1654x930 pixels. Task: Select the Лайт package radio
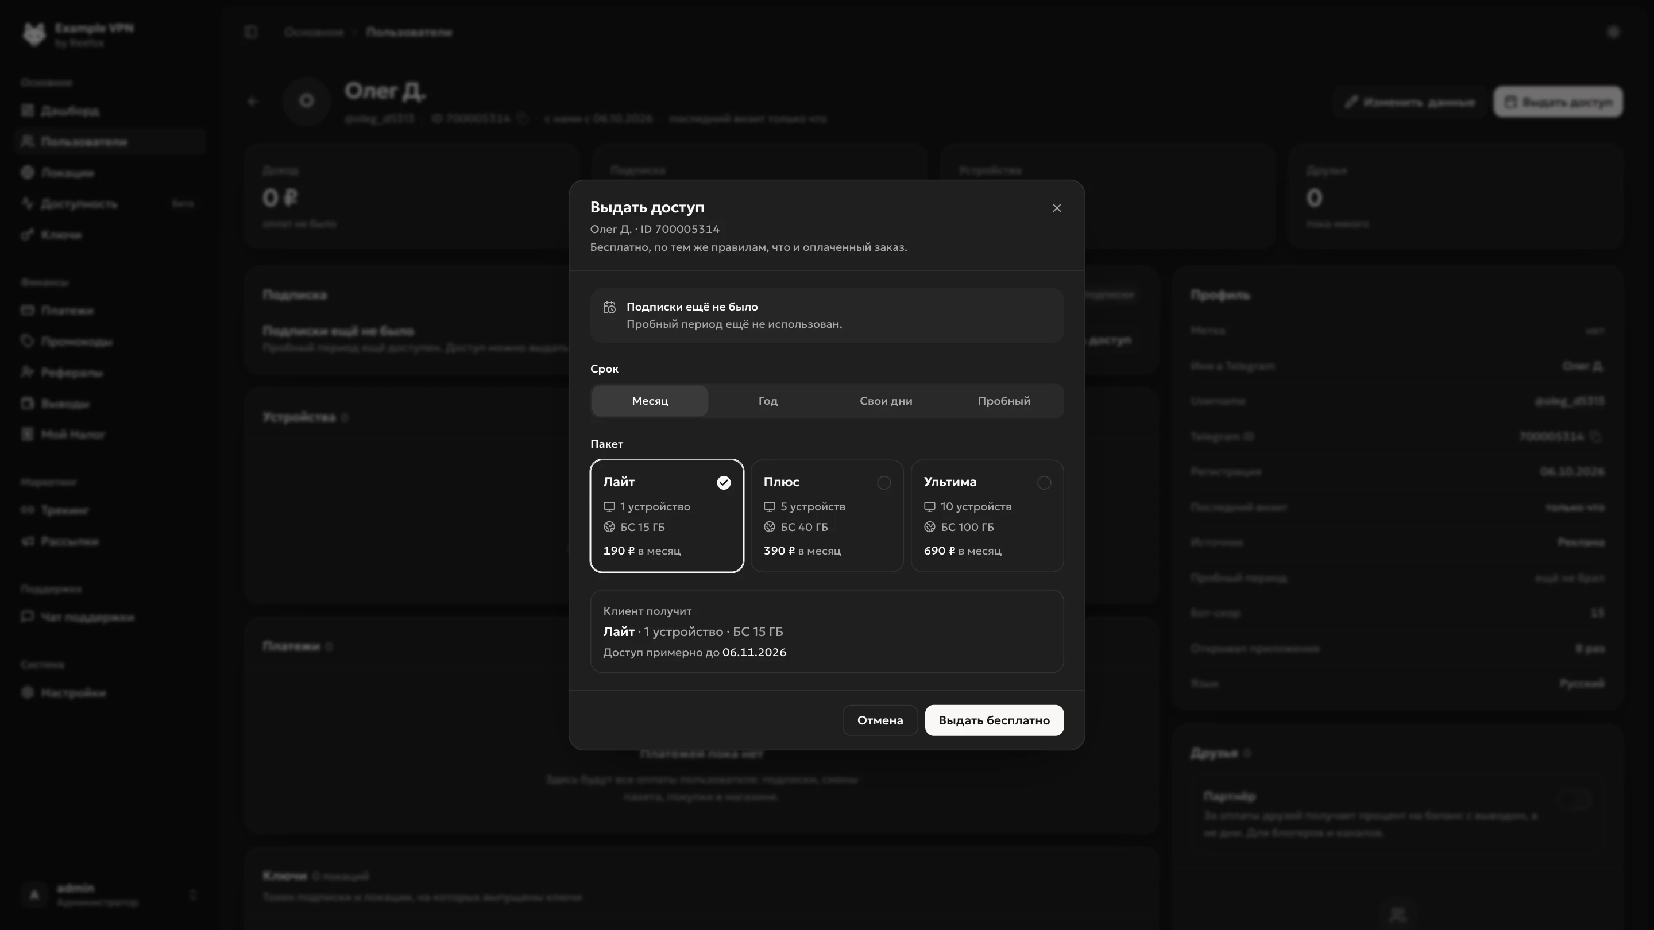pyautogui.click(x=724, y=483)
